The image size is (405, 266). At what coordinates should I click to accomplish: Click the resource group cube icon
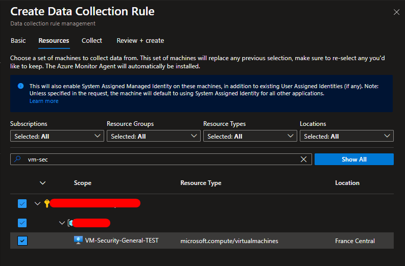click(69, 223)
